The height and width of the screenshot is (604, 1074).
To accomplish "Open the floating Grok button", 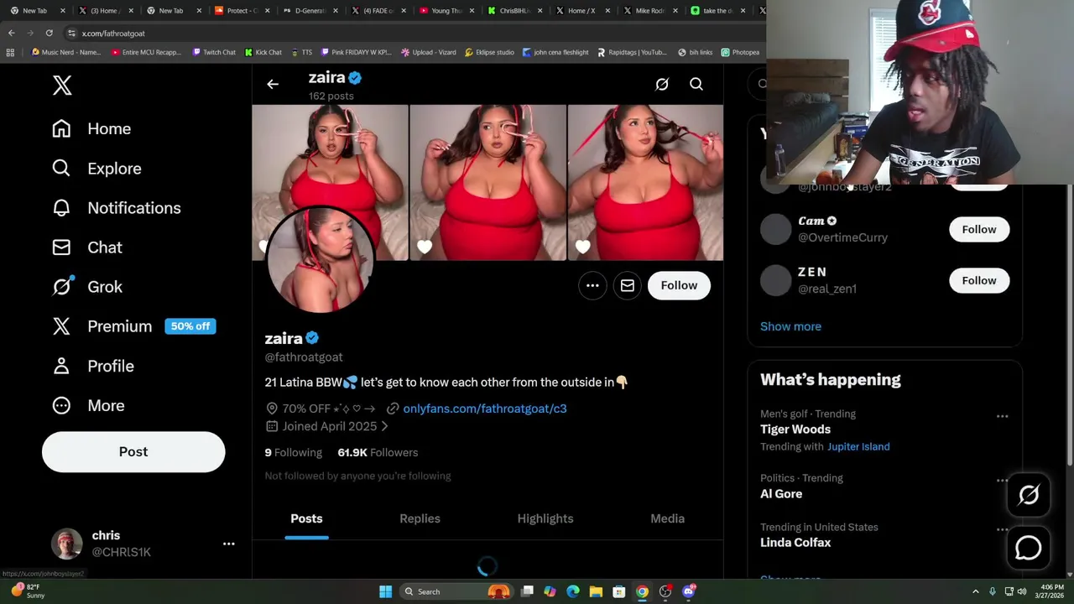I will click(x=1029, y=495).
